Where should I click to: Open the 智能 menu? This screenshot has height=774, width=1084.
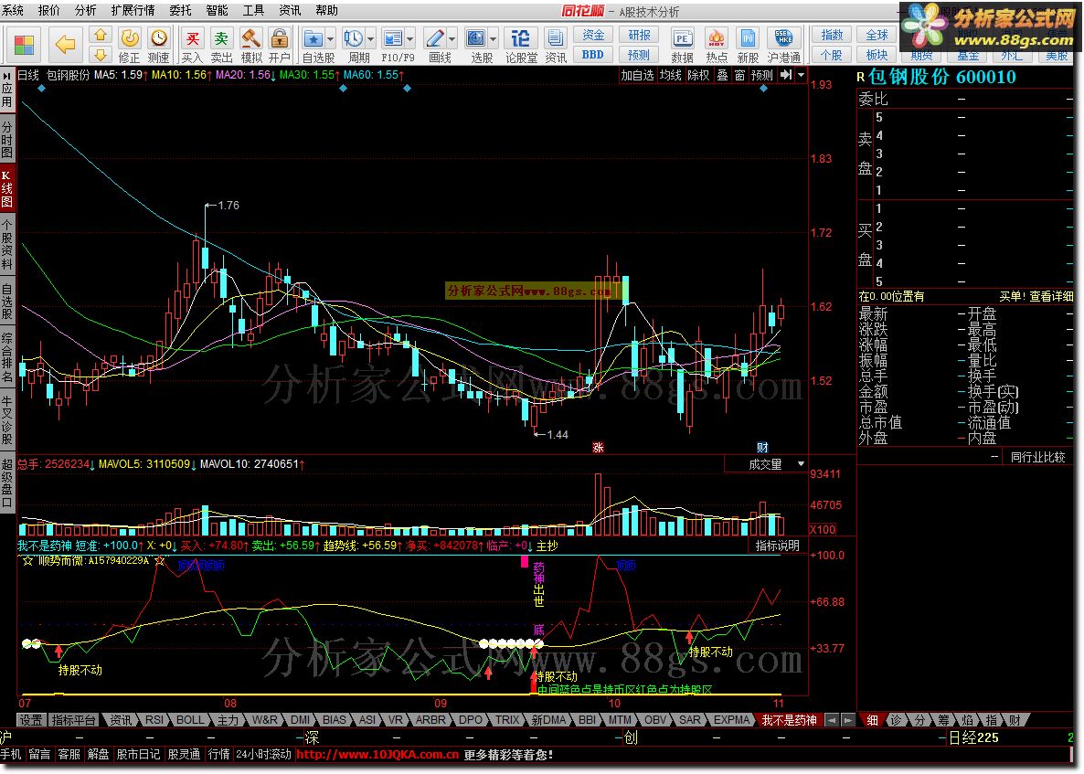click(x=218, y=10)
